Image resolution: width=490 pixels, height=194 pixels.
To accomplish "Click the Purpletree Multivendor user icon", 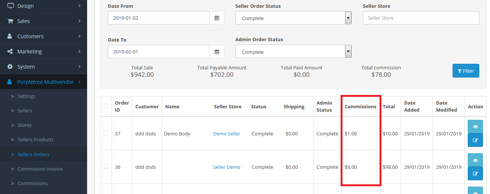I will (x=10, y=82).
